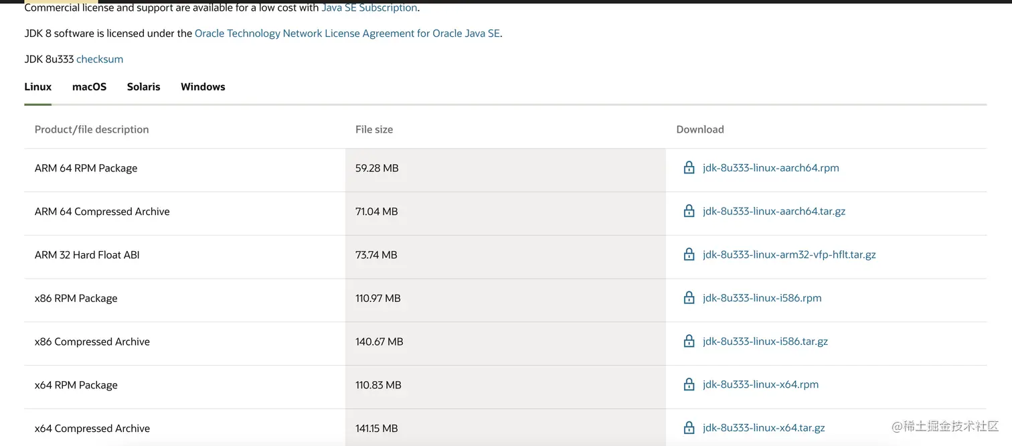This screenshot has height=446, width=1012.
Task: Click lock icon beside jdk-8u333-linux-i586.tar.gz
Action: click(x=689, y=342)
